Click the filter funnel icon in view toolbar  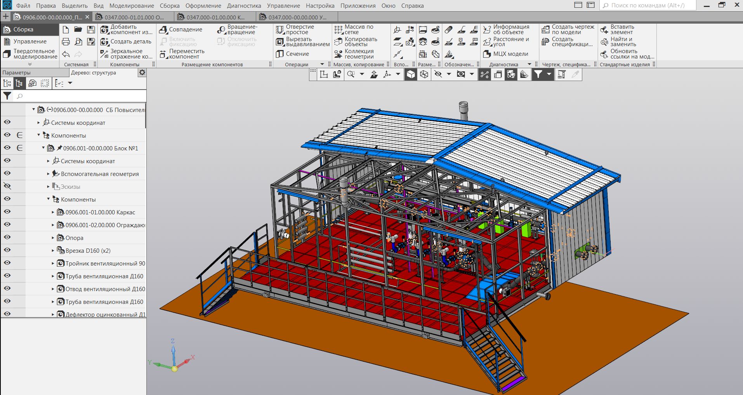pyautogui.click(x=538, y=74)
